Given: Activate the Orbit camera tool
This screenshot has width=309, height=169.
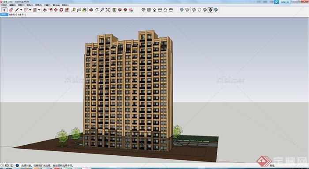Looking at the screenshot, I should click(x=91, y=10).
